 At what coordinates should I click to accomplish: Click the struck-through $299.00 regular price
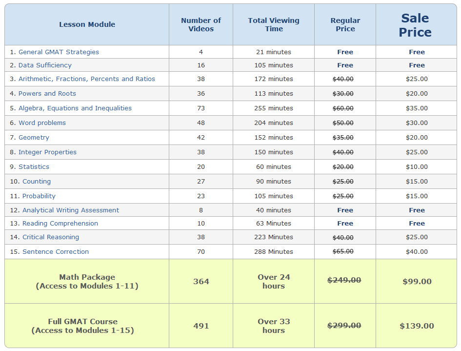click(x=344, y=326)
